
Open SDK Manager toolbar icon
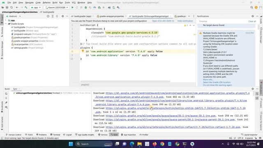pos(118,7)
